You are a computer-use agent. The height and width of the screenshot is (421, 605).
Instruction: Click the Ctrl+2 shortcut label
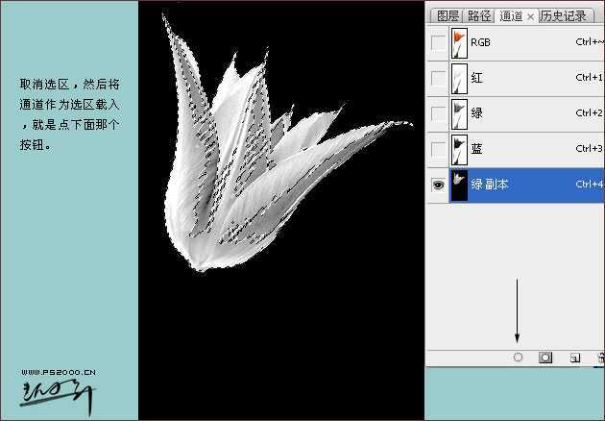(x=590, y=113)
